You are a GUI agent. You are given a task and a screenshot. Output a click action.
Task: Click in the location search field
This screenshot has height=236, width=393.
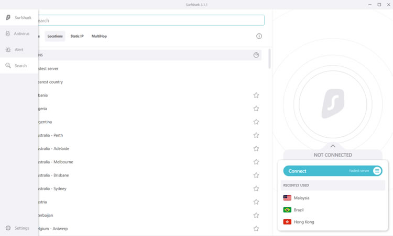pyautogui.click(x=151, y=20)
